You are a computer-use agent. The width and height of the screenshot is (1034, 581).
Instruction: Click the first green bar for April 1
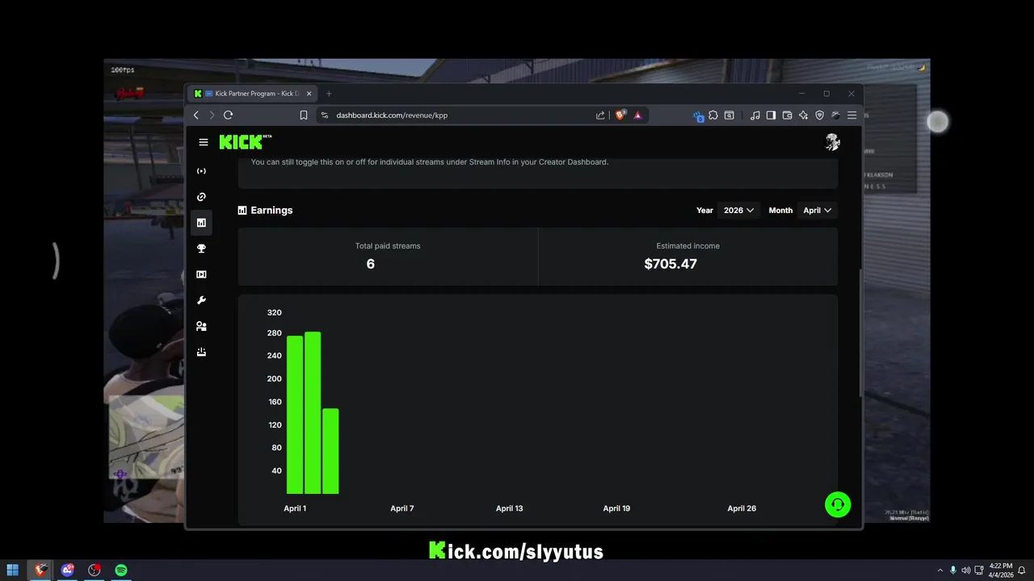295,415
